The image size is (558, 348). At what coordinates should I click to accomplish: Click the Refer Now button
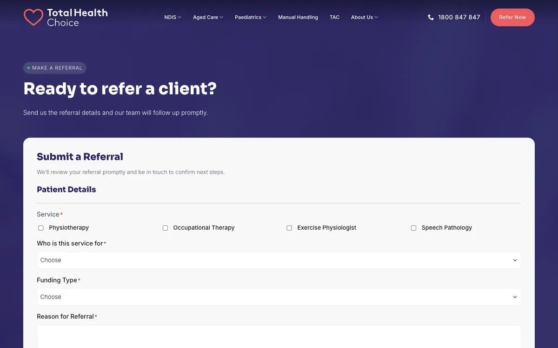click(x=512, y=17)
